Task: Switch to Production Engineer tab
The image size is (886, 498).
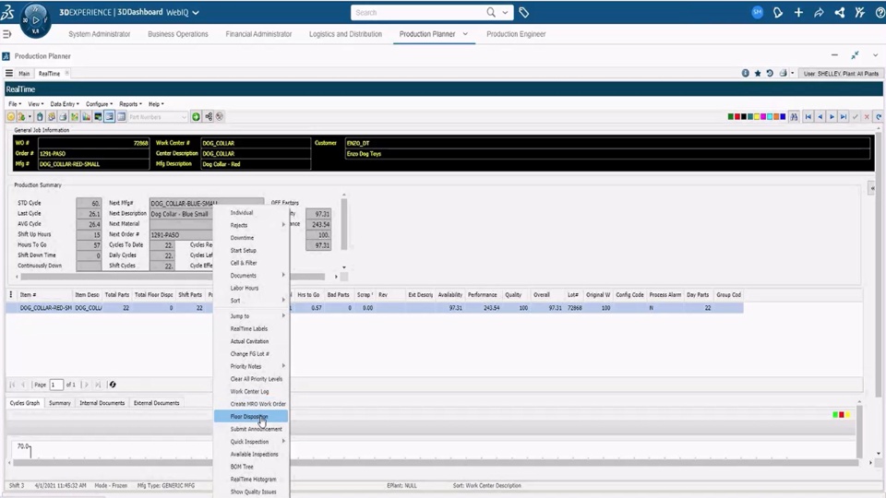Action: 516,34
